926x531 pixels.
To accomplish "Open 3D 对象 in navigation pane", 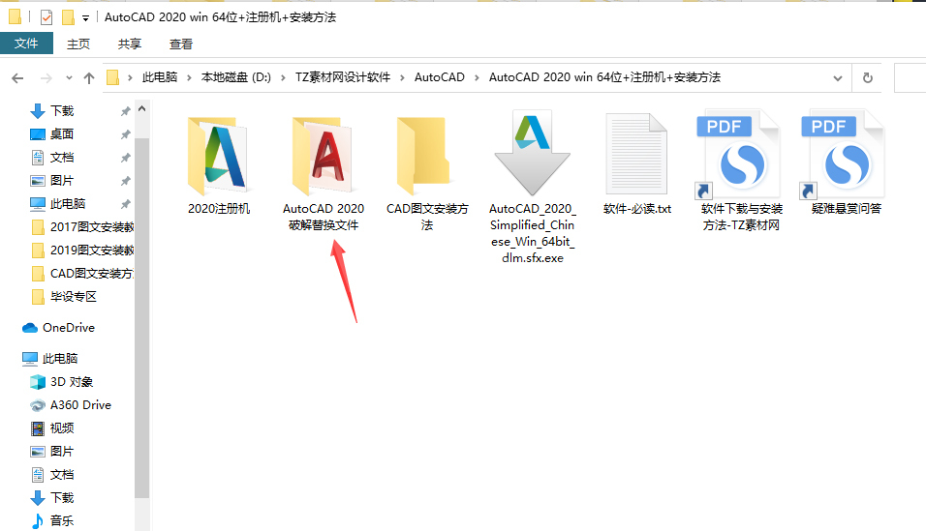I will click(x=62, y=382).
